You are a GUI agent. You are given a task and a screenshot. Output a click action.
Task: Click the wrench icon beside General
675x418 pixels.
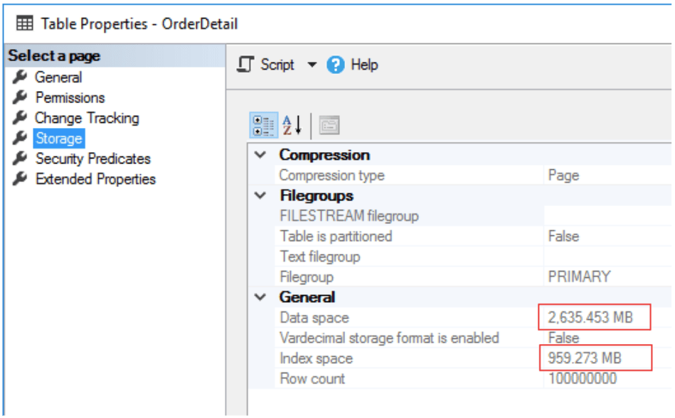[x=20, y=77]
